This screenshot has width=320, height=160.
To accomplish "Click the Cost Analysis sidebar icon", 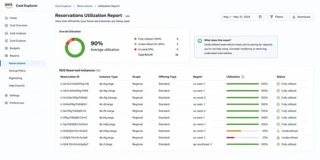I will 6,33.
